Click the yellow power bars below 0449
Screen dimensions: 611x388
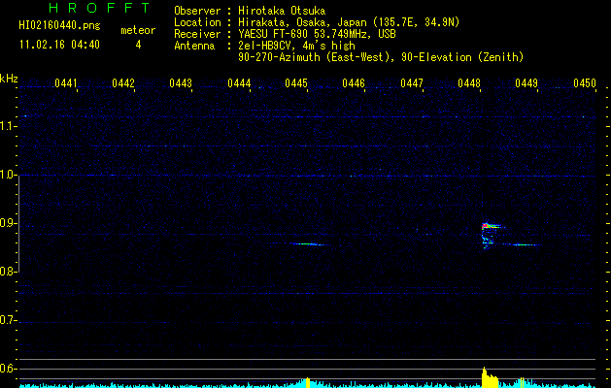pyautogui.click(x=523, y=382)
